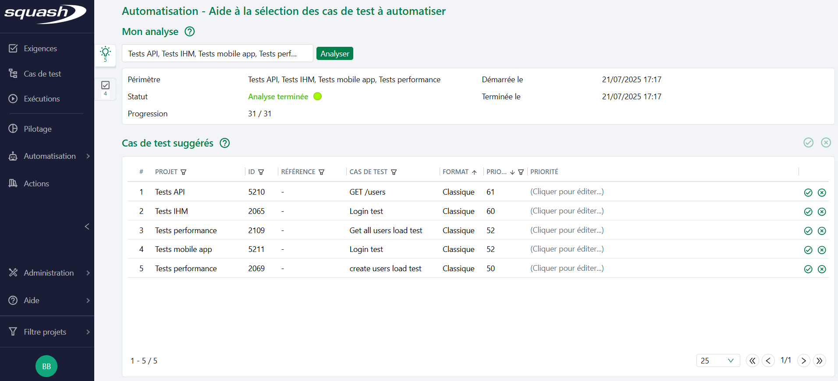Filter the CAS DE TEST column

coord(394,172)
